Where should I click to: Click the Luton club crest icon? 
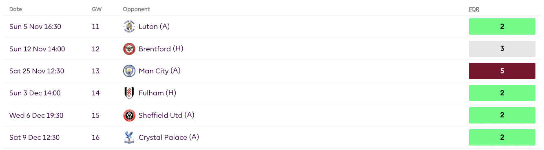click(x=129, y=27)
